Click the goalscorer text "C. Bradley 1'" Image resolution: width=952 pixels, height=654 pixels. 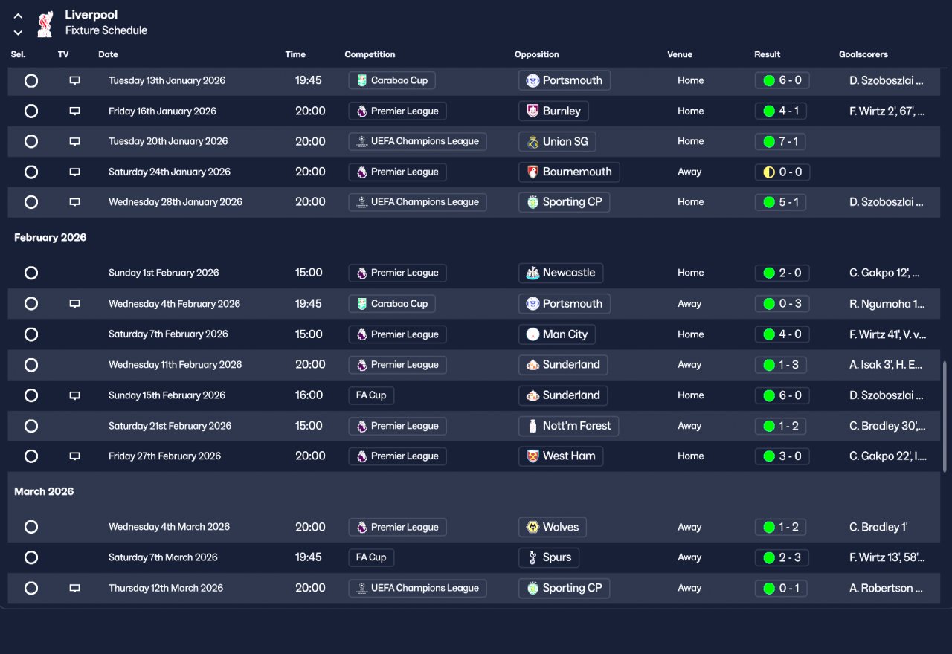point(878,527)
